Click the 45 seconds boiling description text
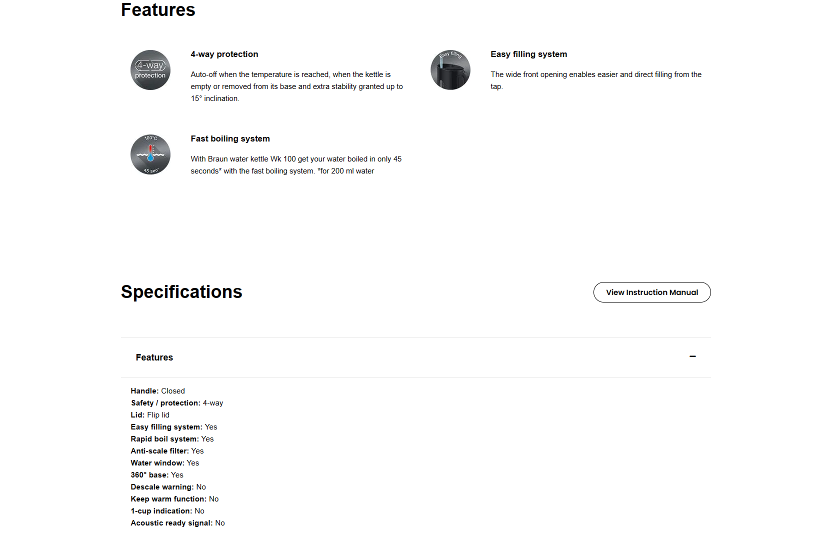Screen dimensions: 831x536 [x=296, y=165]
